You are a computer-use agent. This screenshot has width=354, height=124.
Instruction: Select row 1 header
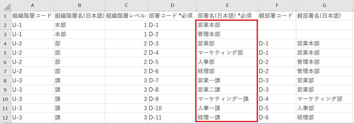5,16
